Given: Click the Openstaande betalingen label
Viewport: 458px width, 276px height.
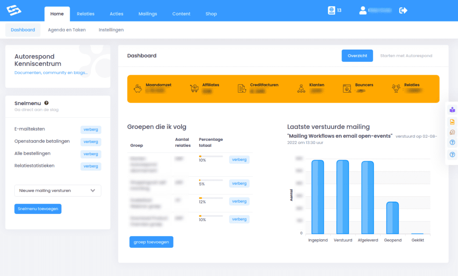Looking at the screenshot, I should tap(42, 141).
